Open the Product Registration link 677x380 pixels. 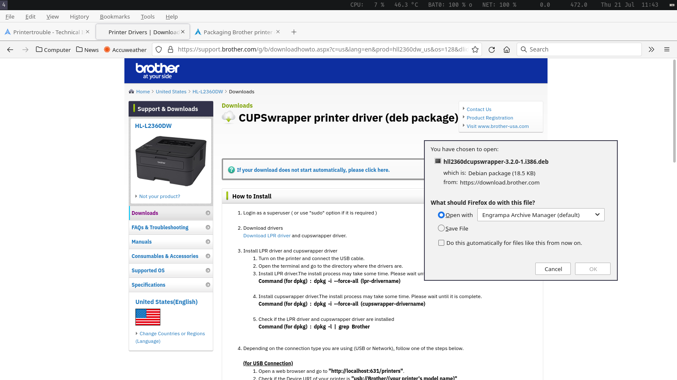[490, 118]
